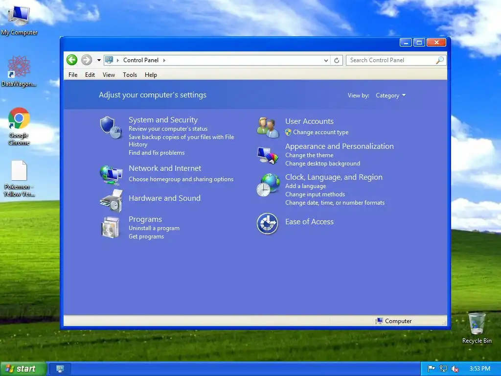The width and height of the screenshot is (501, 376).
Task: Select Change account type
Action: coord(320,132)
